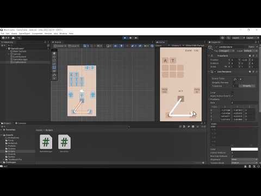Image resolution: width=261 pixels, height=196 pixels.
Task: Click the Pause button in the toolbar
Action: (x=130, y=38)
